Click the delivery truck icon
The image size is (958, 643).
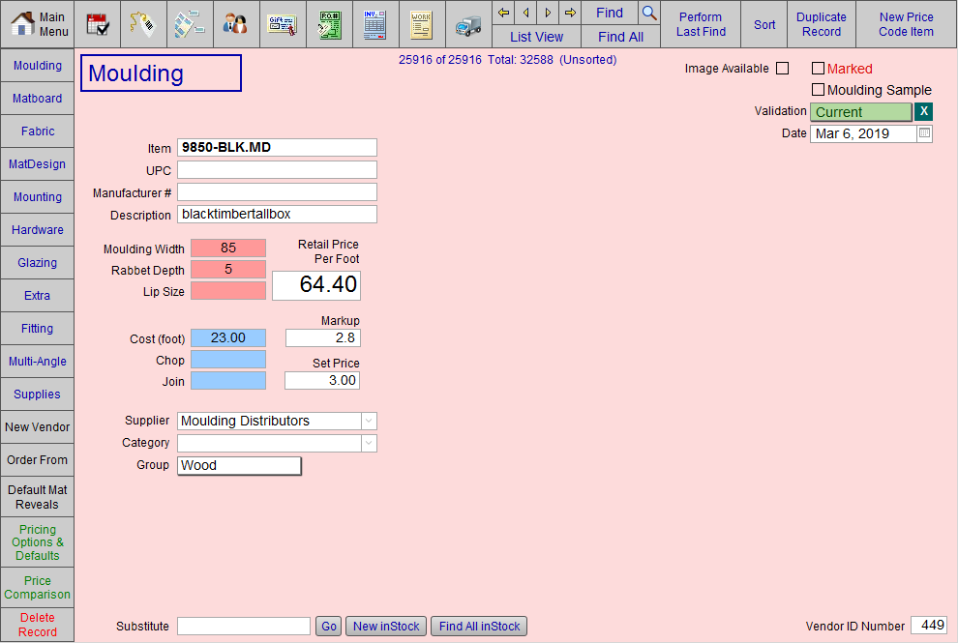click(x=468, y=24)
